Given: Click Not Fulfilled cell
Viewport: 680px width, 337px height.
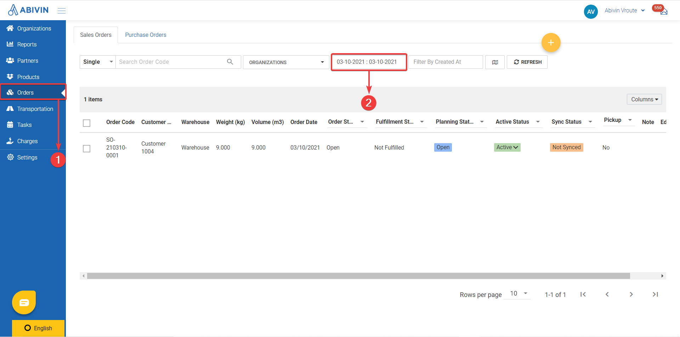Looking at the screenshot, I should click(x=389, y=147).
